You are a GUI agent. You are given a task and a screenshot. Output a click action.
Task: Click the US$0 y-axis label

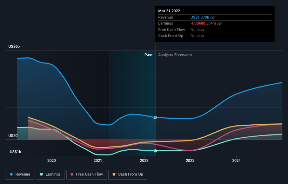pyautogui.click(x=13, y=136)
